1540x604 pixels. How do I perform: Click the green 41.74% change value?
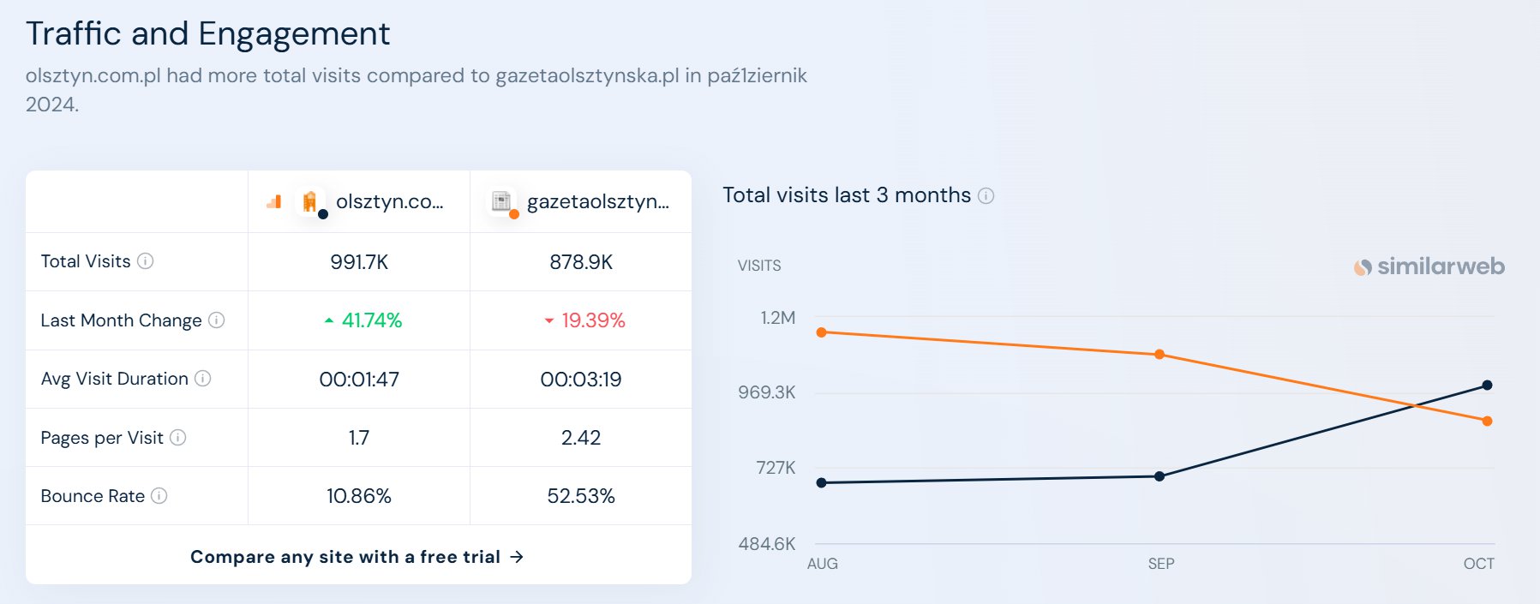[x=363, y=320]
